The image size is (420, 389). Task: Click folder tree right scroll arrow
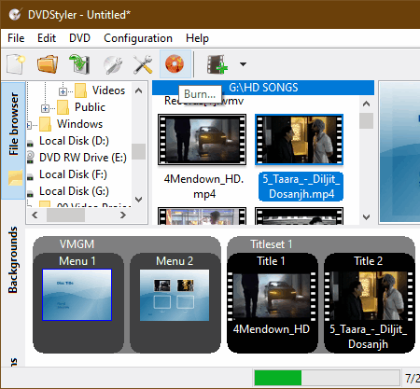(x=123, y=215)
